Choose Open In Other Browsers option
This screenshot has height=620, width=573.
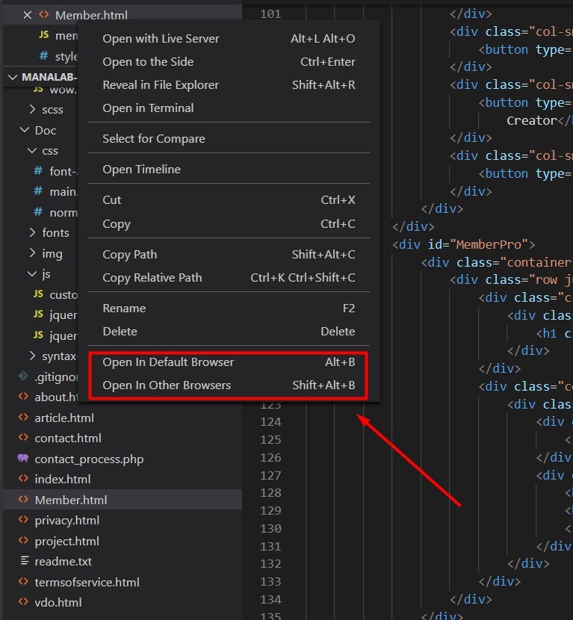[x=167, y=385]
